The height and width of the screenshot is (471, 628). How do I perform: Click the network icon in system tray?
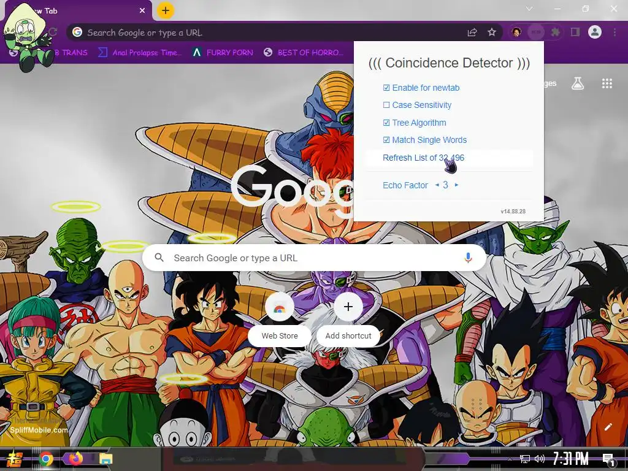pyautogui.click(x=525, y=459)
